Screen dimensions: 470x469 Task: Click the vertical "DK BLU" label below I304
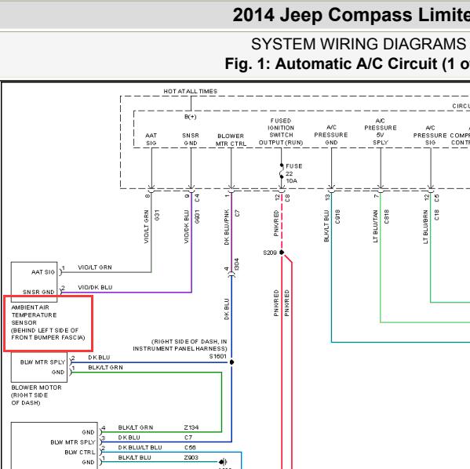pyautogui.click(x=227, y=309)
